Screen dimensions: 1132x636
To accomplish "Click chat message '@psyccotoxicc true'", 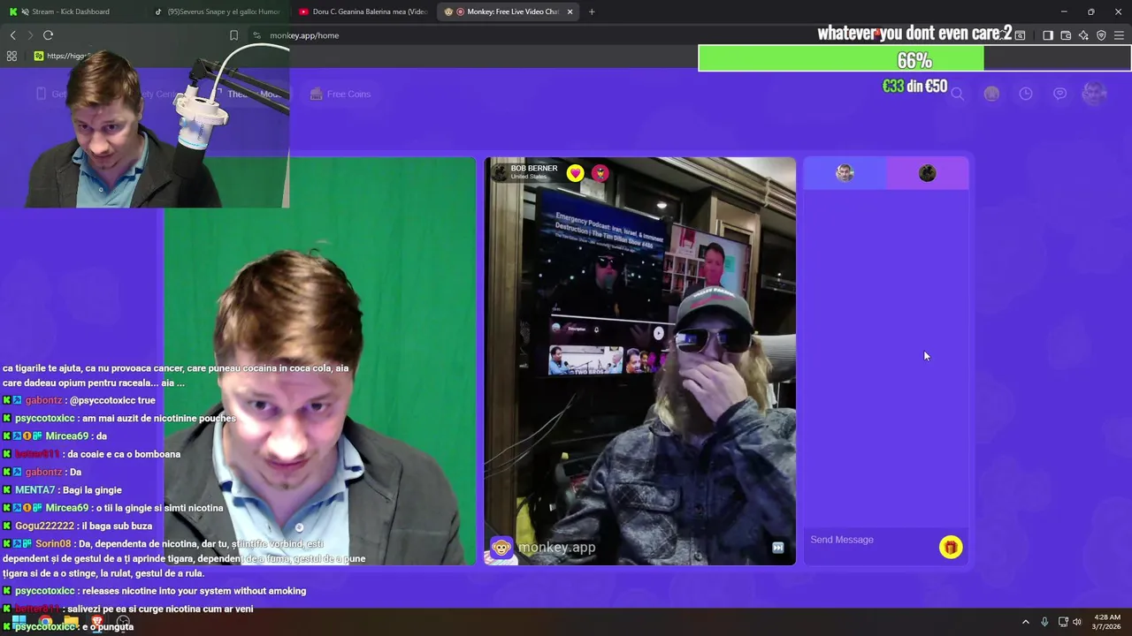I will point(112,400).
